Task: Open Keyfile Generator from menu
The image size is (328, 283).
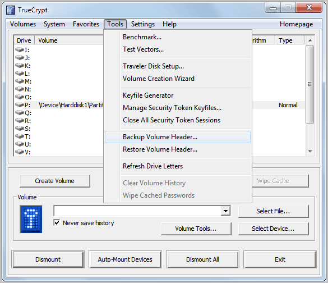Action: pyautogui.click(x=178, y=95)
